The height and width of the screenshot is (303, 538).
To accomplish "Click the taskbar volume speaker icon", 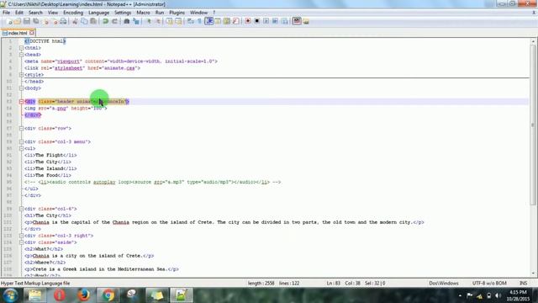I will coord(498,295).
